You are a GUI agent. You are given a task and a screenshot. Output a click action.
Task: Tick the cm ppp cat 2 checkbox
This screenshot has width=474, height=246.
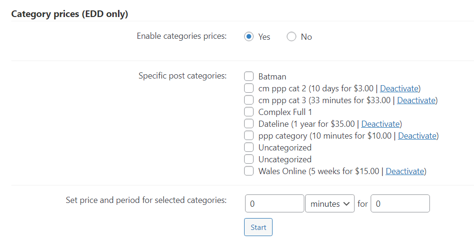click(249, 88)
